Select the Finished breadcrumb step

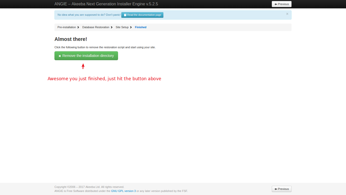tap(141, 27)
